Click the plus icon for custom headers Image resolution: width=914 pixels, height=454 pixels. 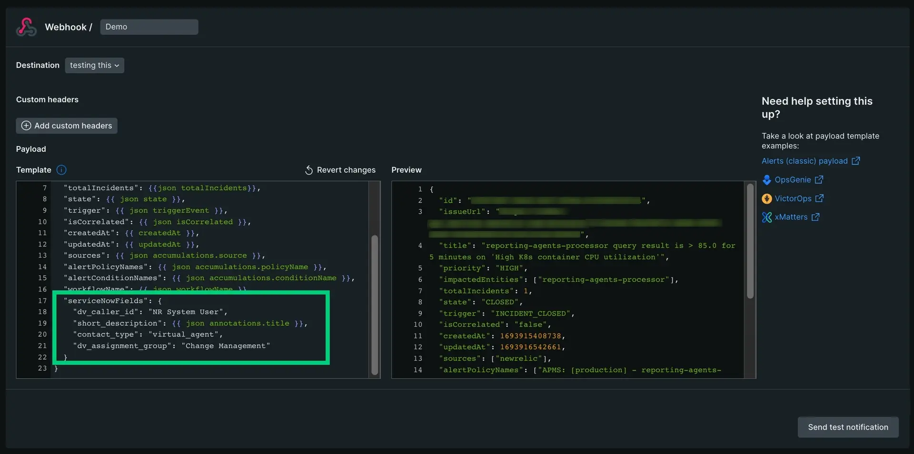26,126
